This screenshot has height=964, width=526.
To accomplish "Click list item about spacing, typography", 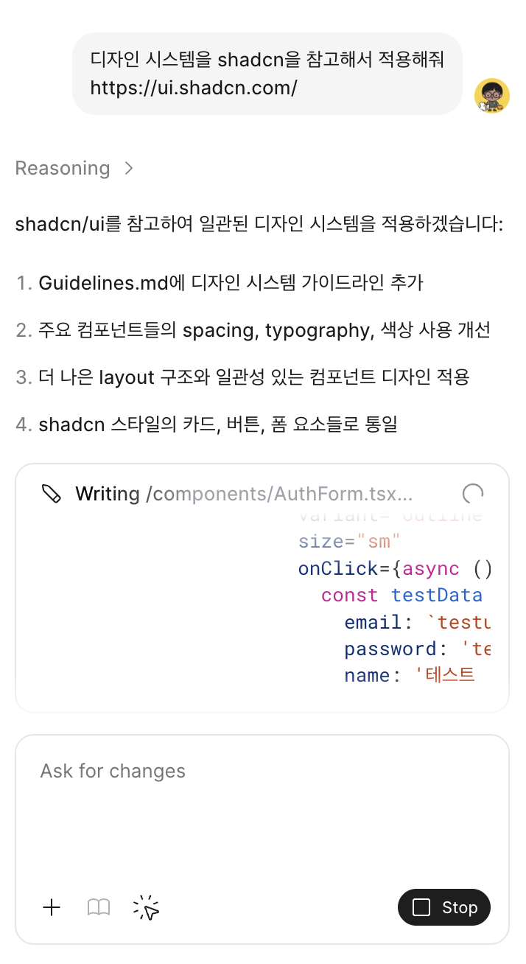I will (264, 329).
